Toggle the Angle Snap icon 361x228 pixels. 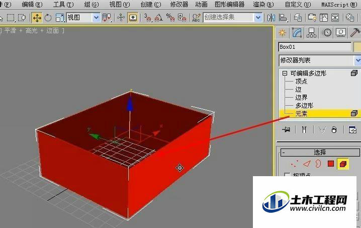[159, 18]
